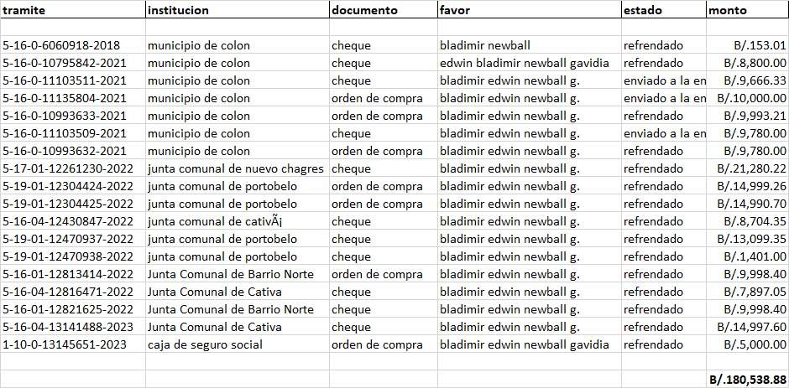Select junta comunal de nuevo chagres cell
The width and height of the screenshot is (789, 388).
click(x=238, y=169)
